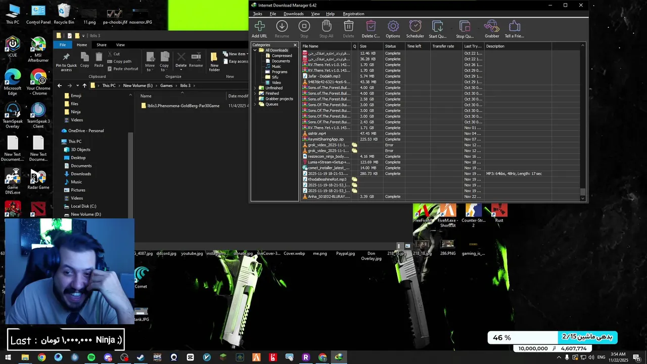This screenshot has width=647, height=364.
Task: Select KhodaBesshineRot.mp3 download entry
Action: (x=441, y=179)
